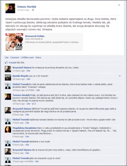Open the Tomasz Hardyk author name link
The width and height of the screenshot is (127, 166).
[x=27, y=7]
